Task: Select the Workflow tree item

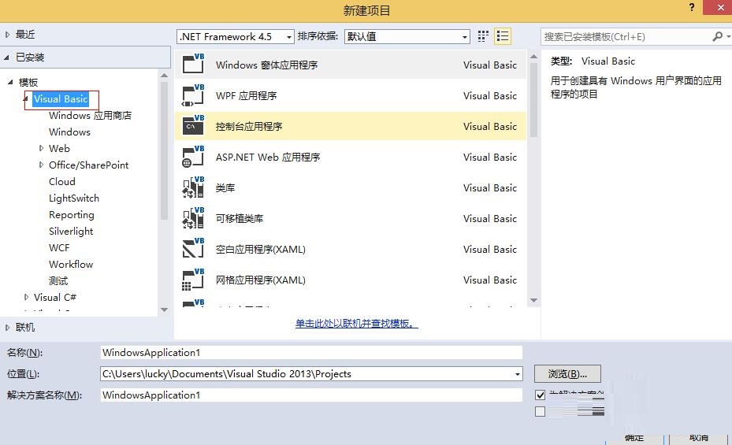Action: click(x=71, y=264)
